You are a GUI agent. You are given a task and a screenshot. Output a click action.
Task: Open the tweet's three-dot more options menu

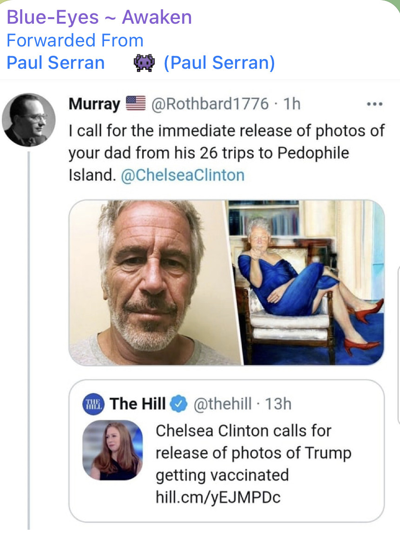[374, 104]
